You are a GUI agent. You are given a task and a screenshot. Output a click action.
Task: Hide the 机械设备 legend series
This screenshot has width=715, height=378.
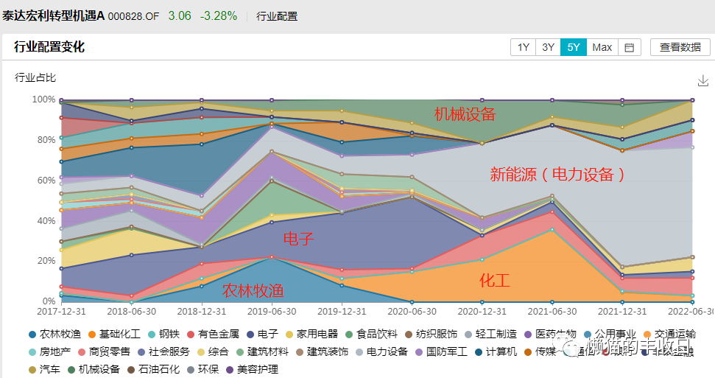94,369
